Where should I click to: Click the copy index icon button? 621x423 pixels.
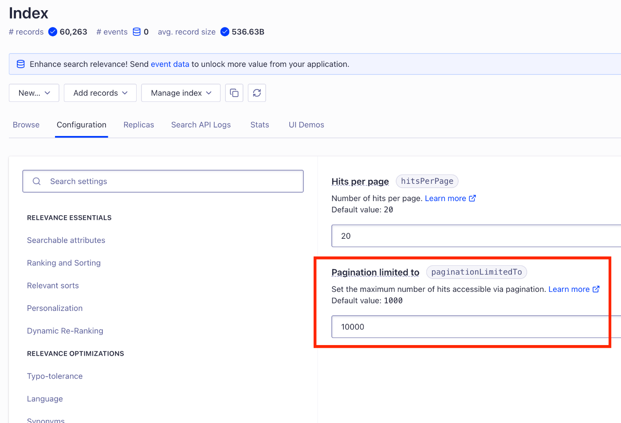point(234,93)
